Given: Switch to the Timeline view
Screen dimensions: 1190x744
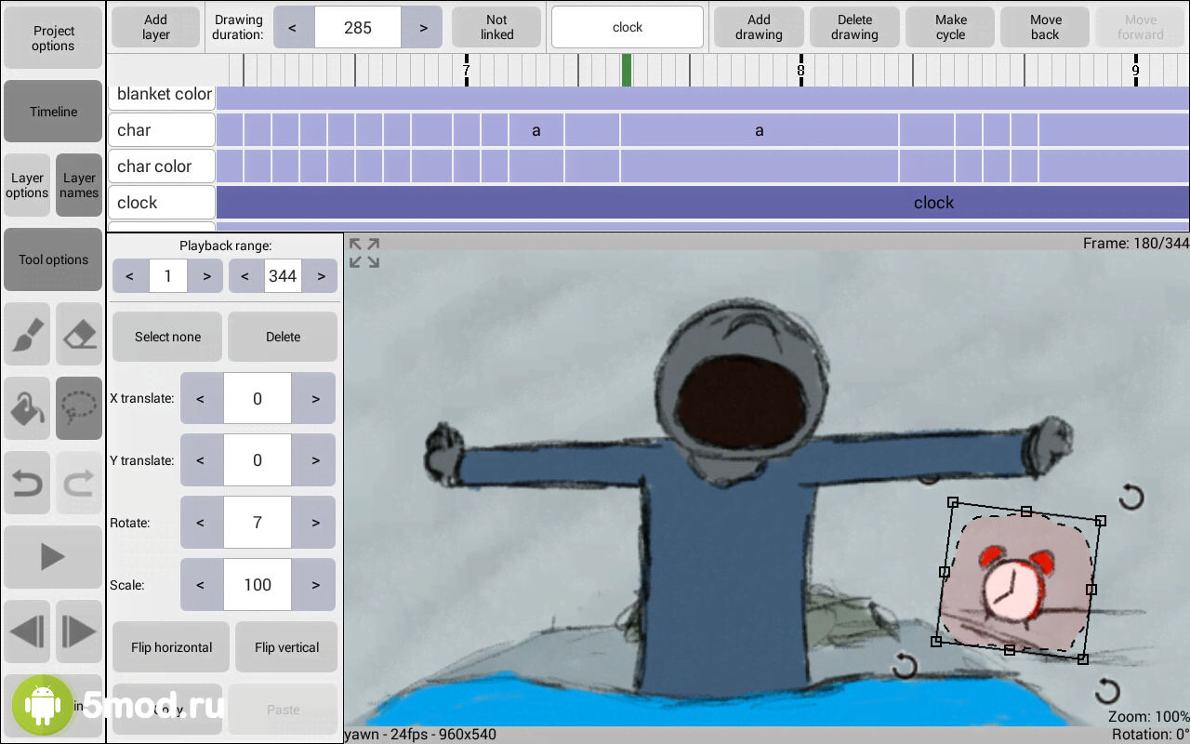Looking at the screenshot, I should point(53,112).
